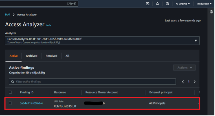Screen dimensions: 215x116
Task: Click the search magnifier in findings filter
Action: (x=12, y=82)
